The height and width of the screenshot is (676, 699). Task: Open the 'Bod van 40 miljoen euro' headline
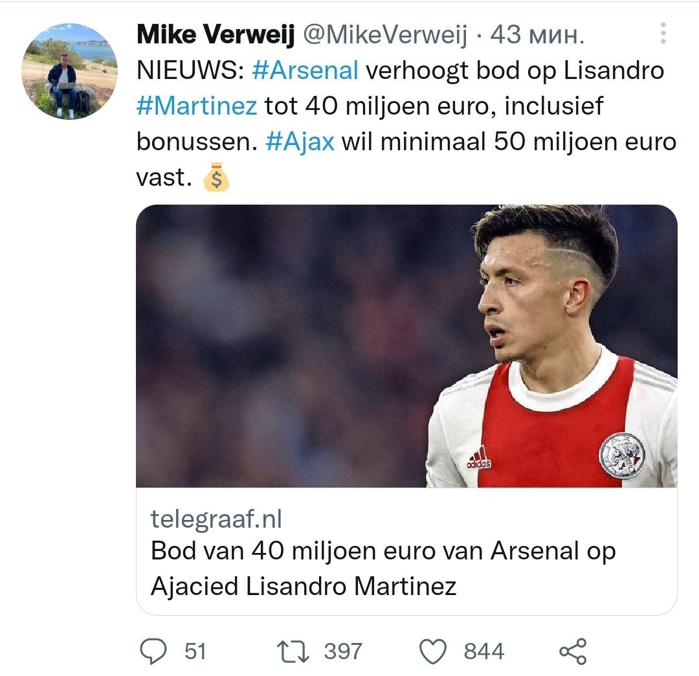(x=382, y=568)
